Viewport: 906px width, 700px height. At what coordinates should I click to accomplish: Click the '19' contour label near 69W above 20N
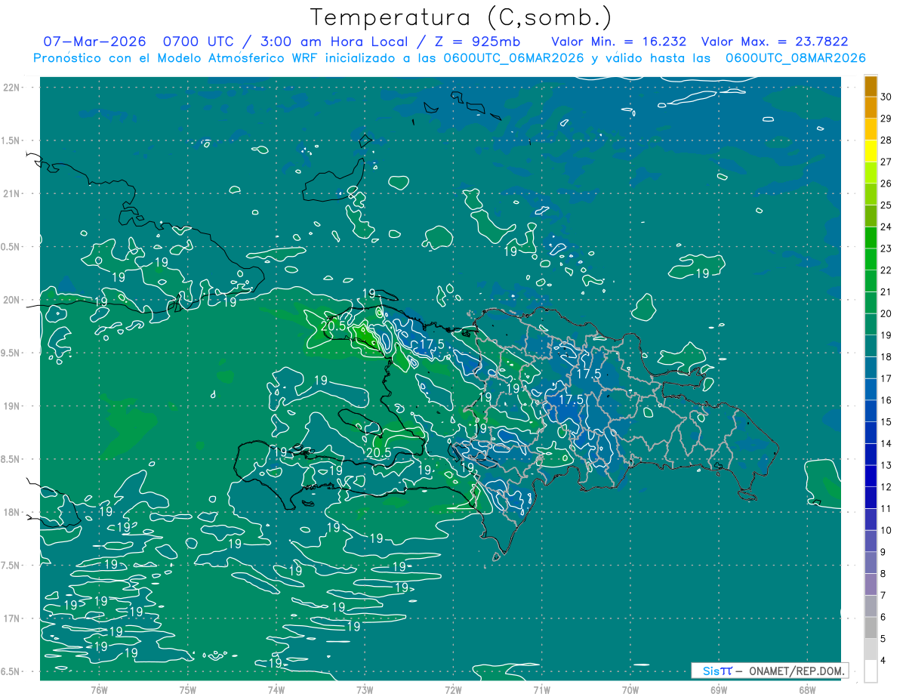coord(703,273)
